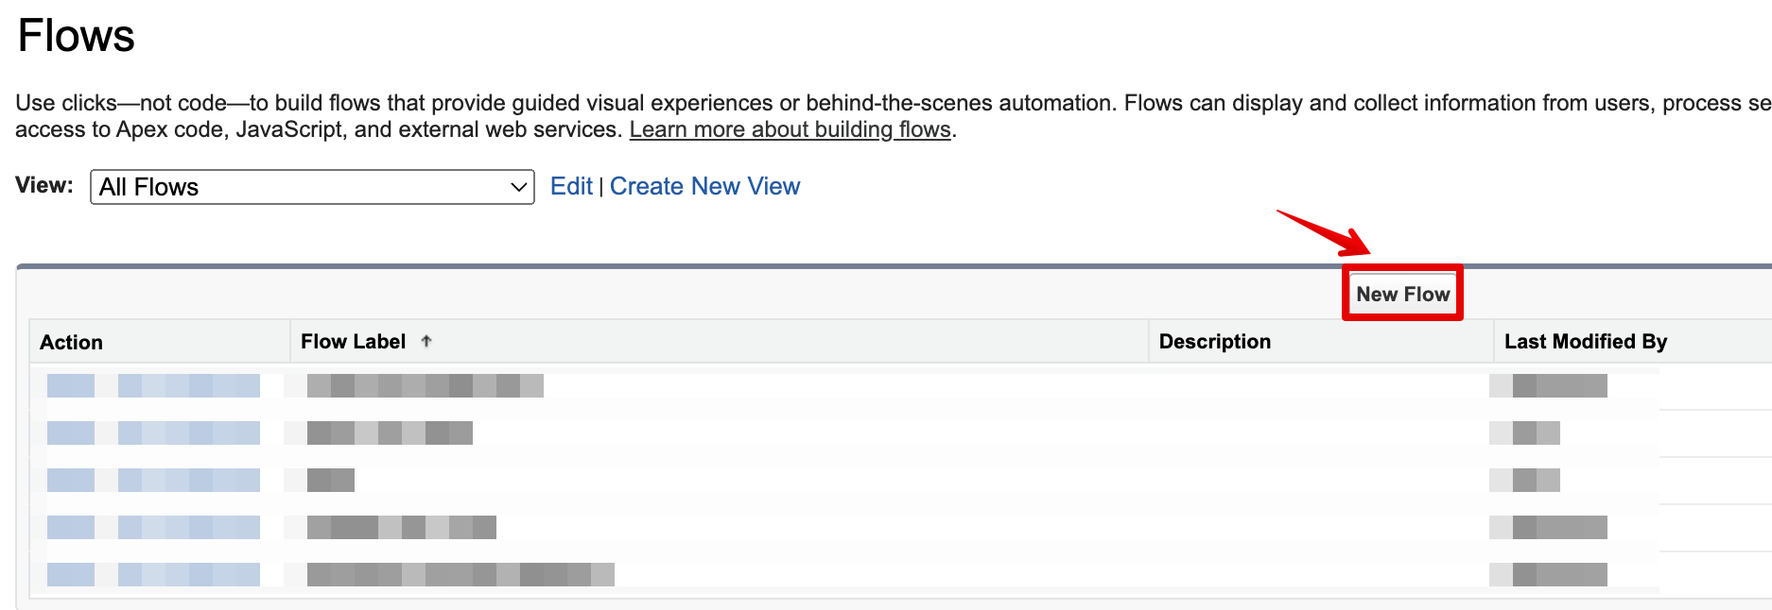
Task: Open the flow label in the fifth row
Action: [x=460, y=575]
